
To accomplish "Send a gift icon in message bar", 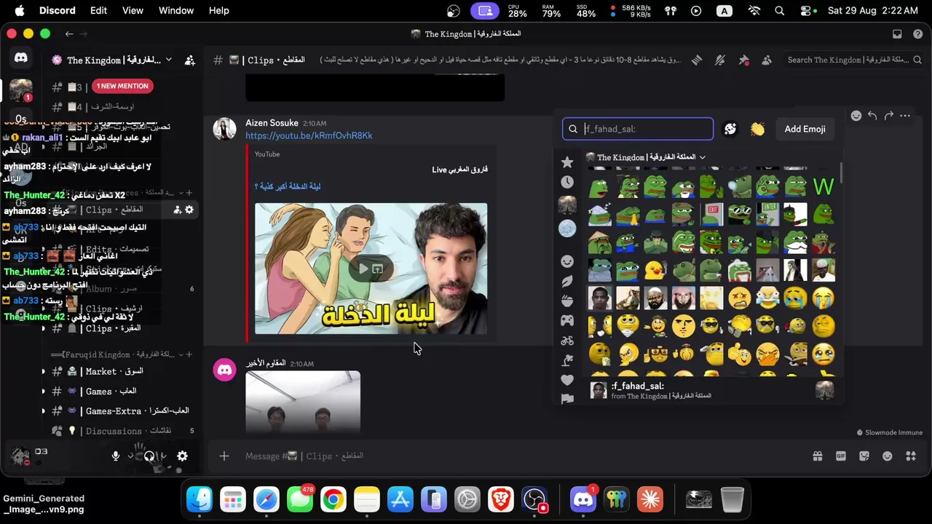I will coord(818,456).
